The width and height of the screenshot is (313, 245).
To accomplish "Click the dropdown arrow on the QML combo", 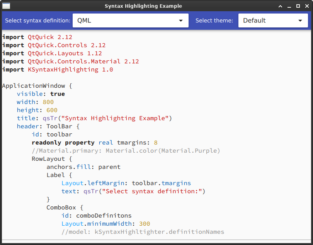I will coord(181,20).
